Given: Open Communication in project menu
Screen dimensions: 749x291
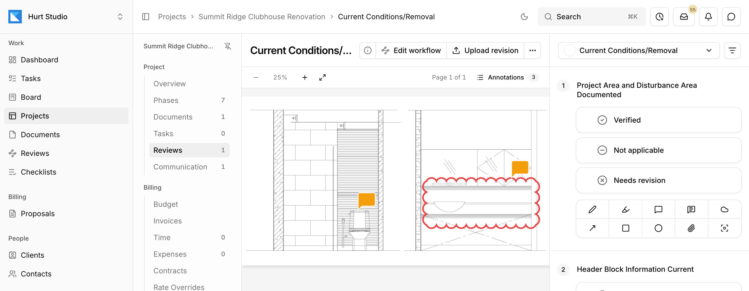Looking at the screenshot, I should tap(189, 167).
